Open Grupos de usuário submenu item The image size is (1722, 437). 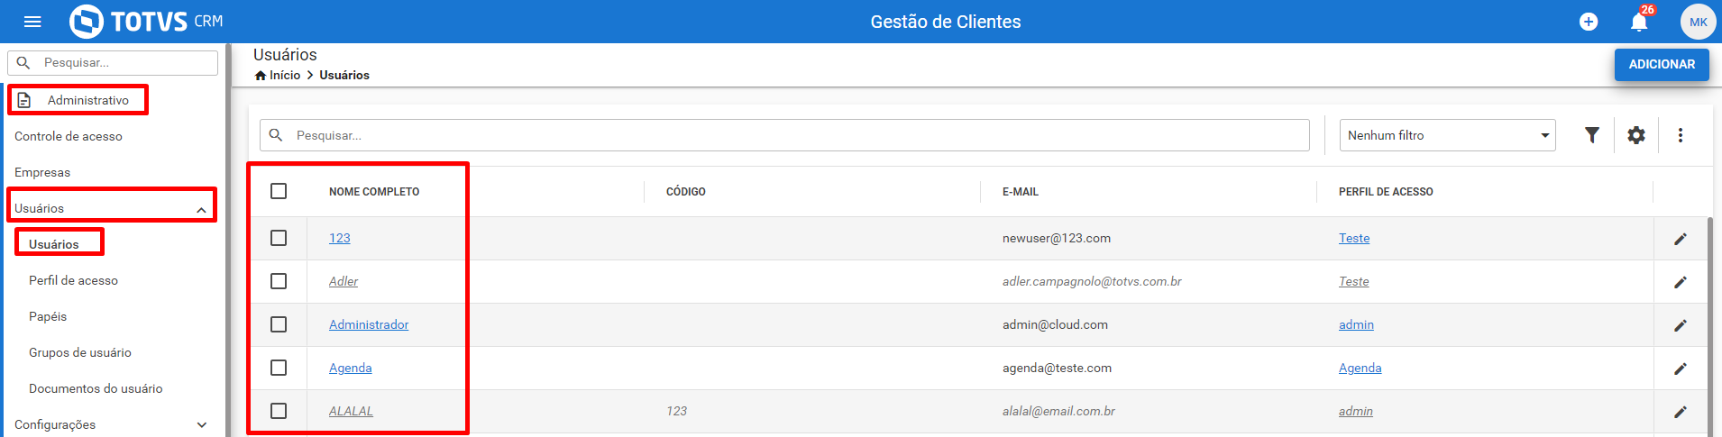pos(80,352)
